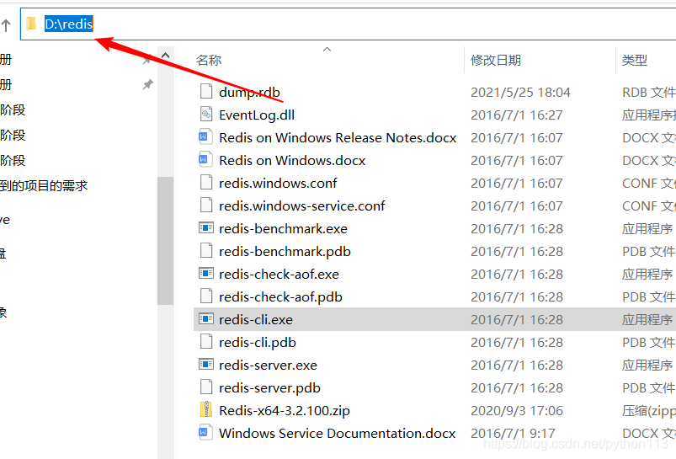Viewport: 676px width, 459px height.
Task: Select file name redis-benchmark.pdb
Action: 285,252
